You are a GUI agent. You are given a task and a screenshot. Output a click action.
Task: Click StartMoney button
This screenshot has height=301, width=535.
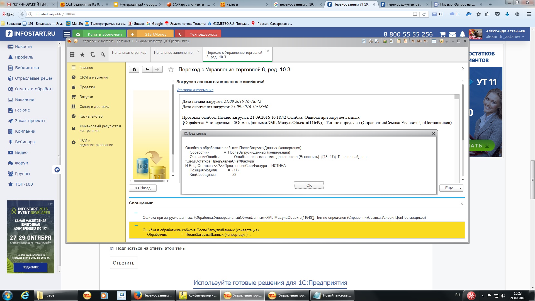pyautogui.click(x=150, y=34)
